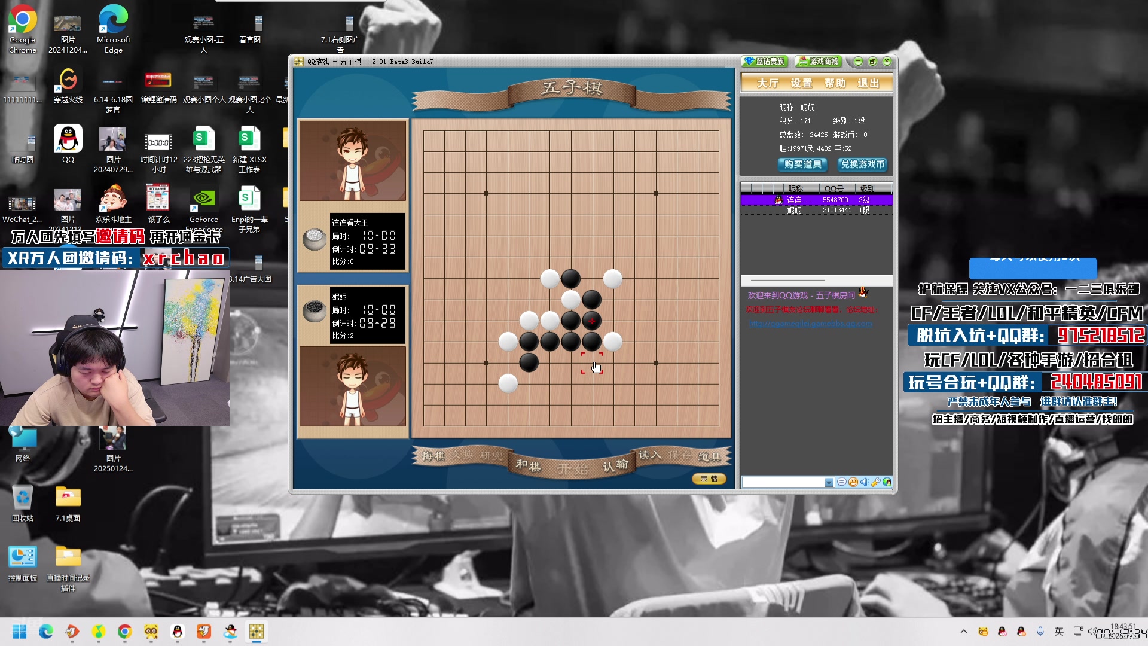Click the globe user profile icon

[887, 482]
